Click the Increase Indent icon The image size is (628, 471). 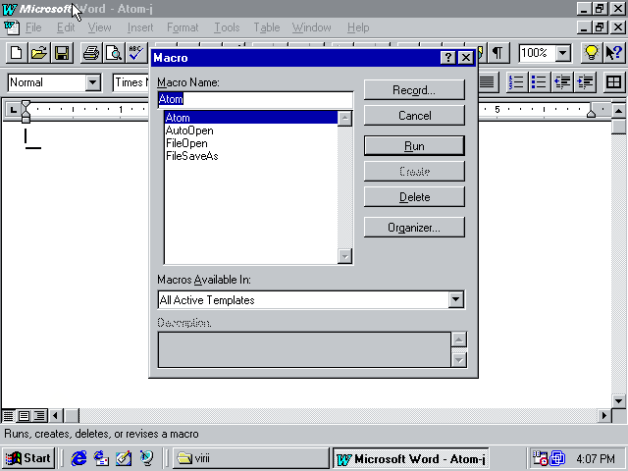(585, 82)
